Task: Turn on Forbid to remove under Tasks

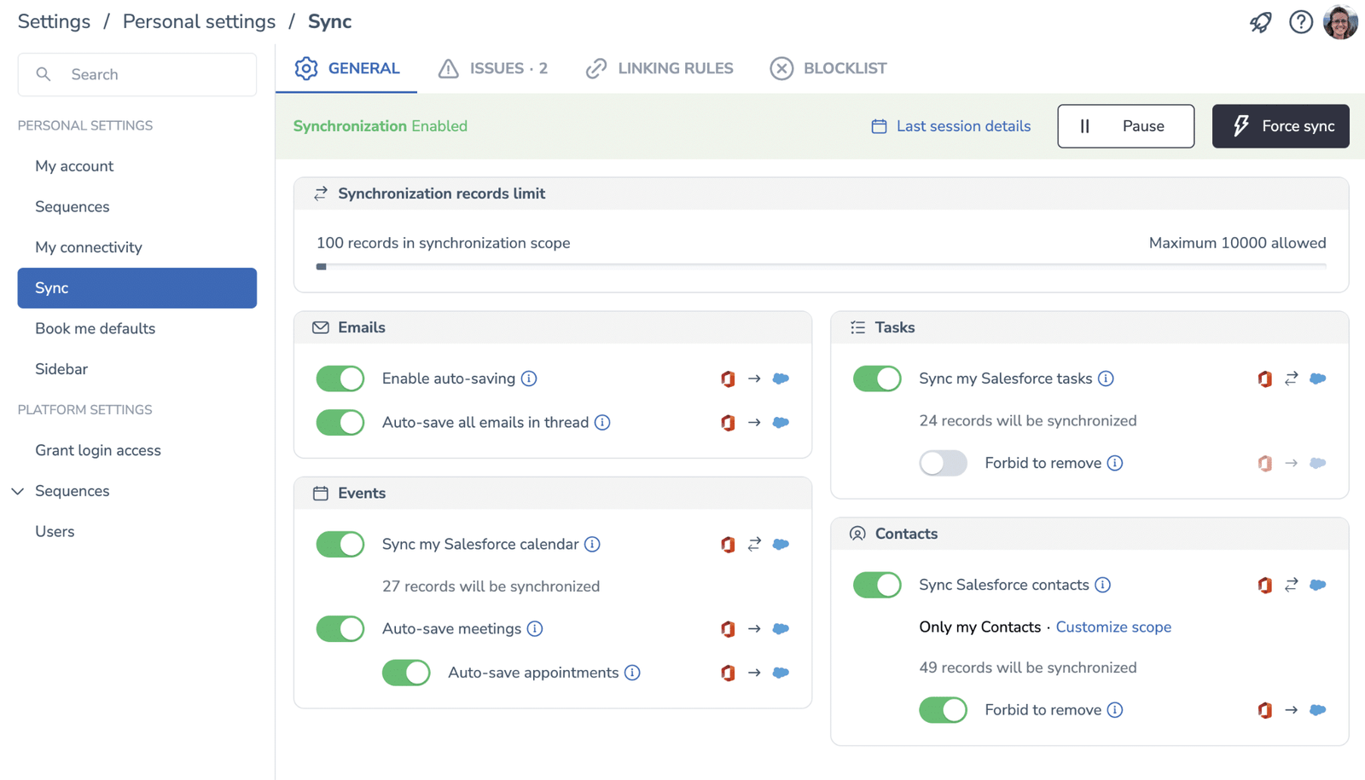Action: click(943, 463)
